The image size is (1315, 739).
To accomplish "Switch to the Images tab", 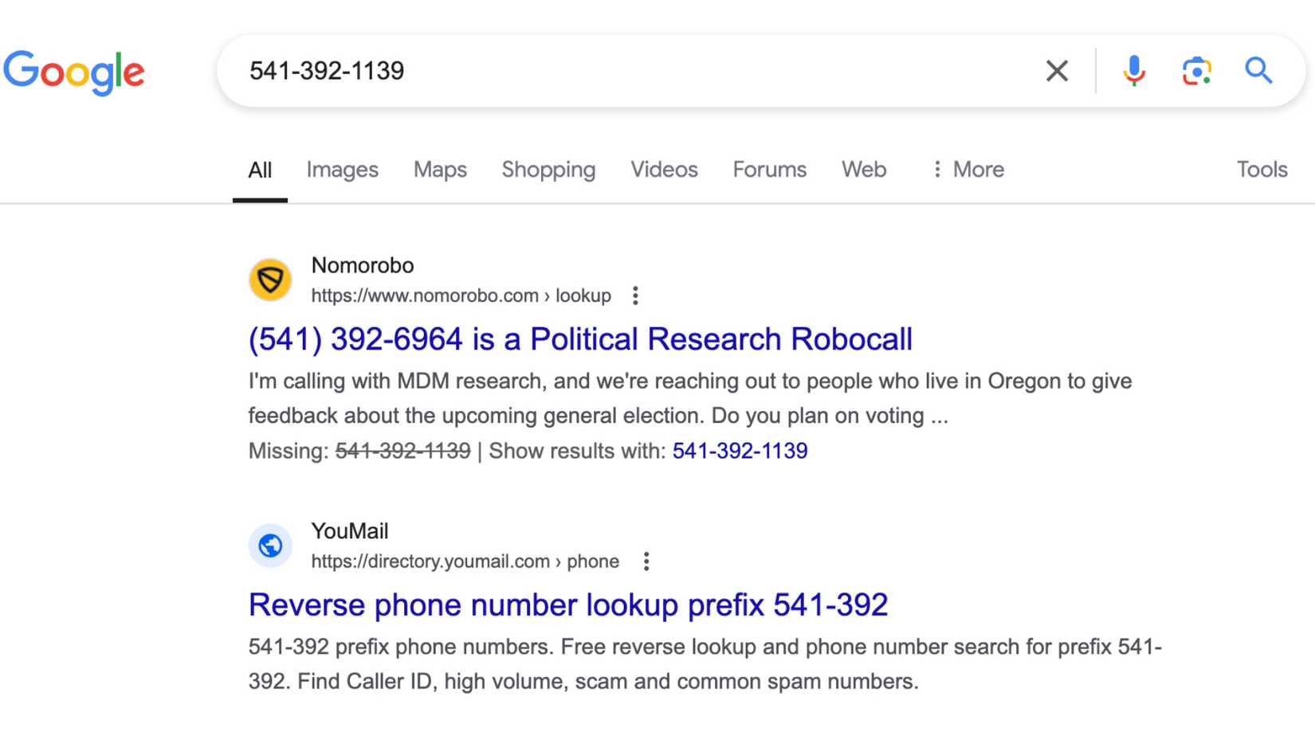I will coord(342,170).
